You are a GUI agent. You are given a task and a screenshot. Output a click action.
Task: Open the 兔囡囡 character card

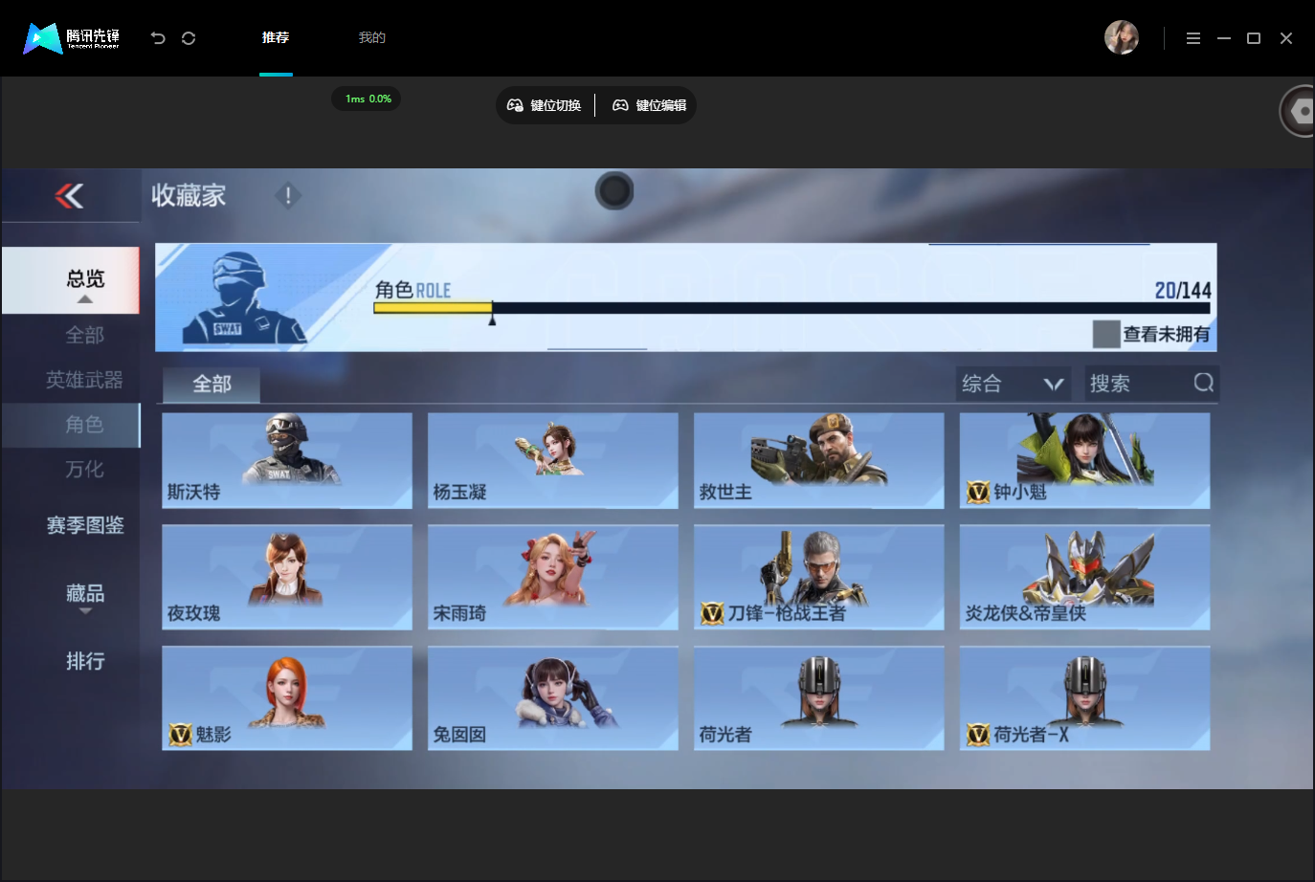point(553,698)
